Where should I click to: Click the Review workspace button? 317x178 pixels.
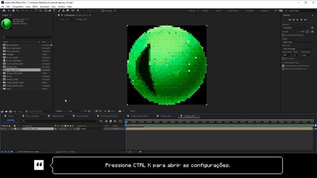pyautogui.click(x=205, y=11)
